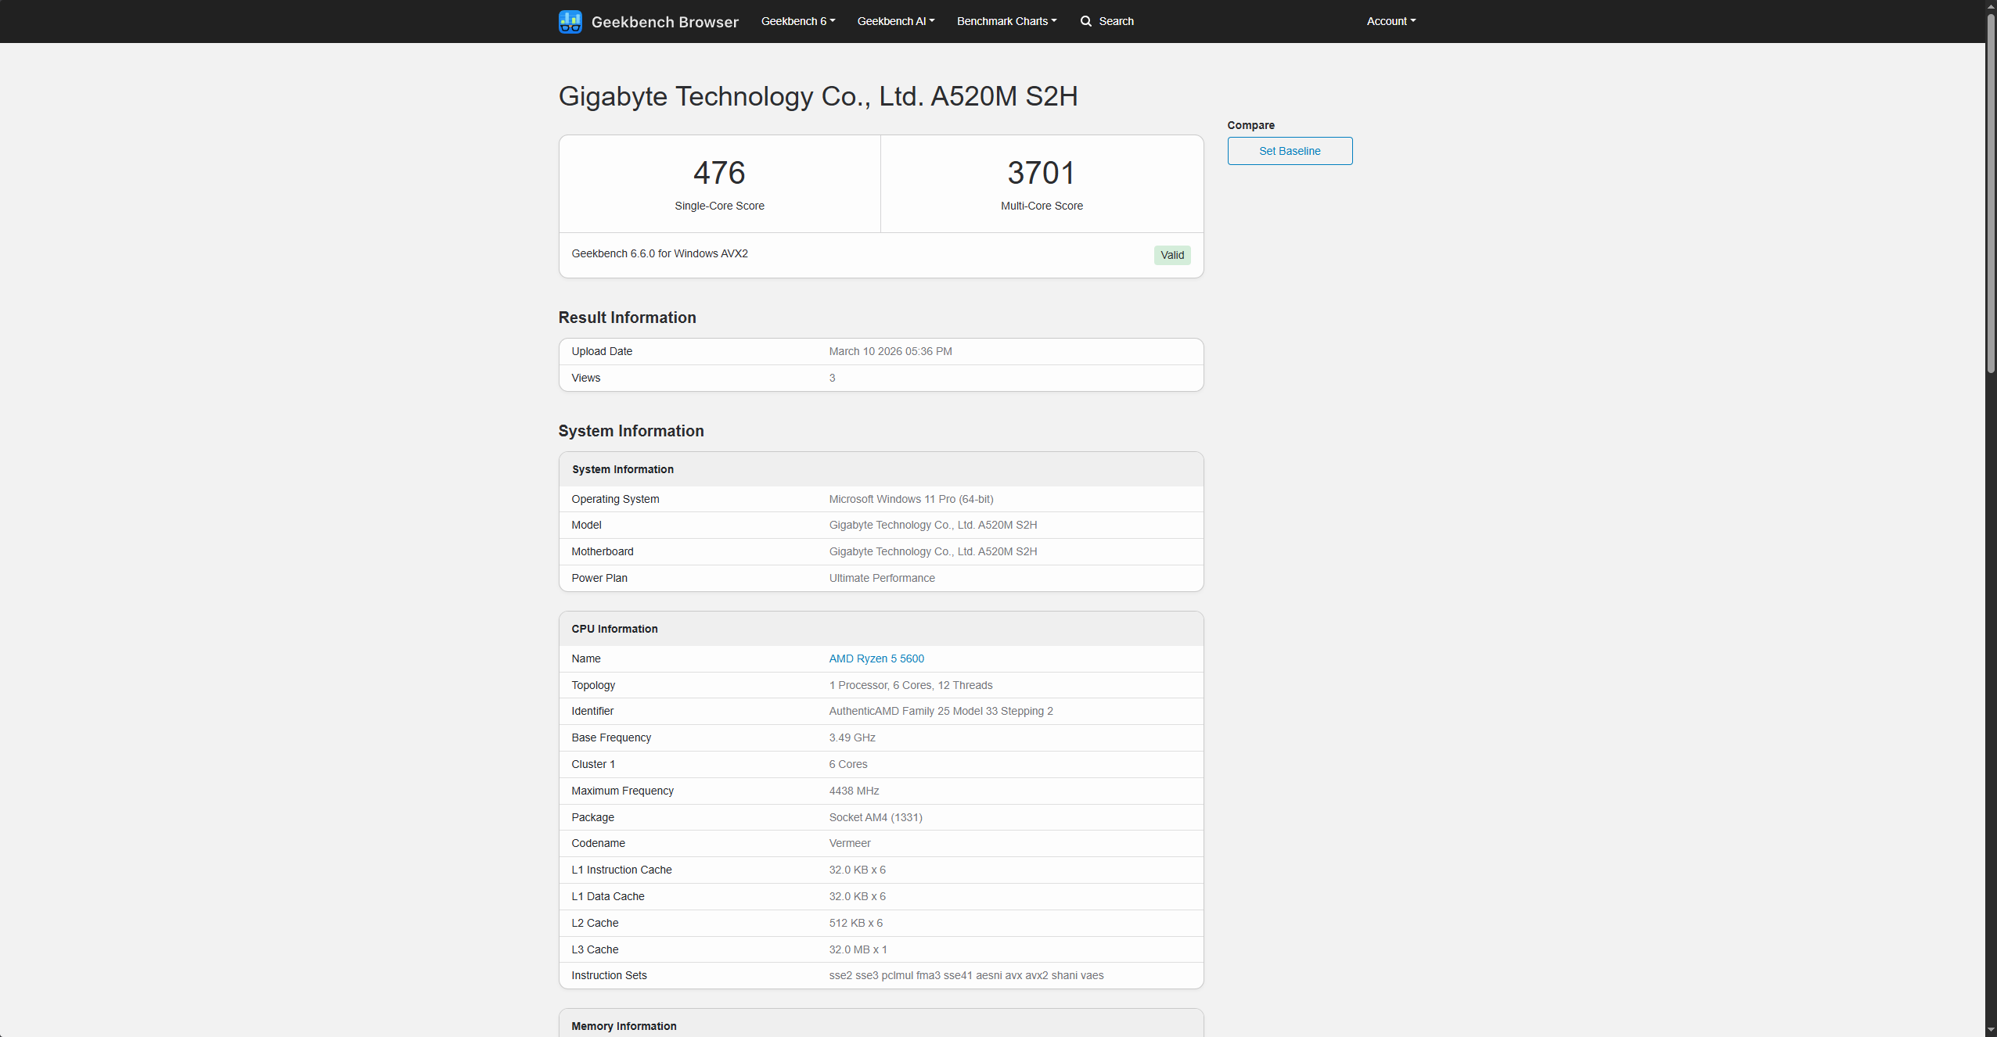Click the Single-Core Score 476
Image resolution: width=1997 pixels, height=1037 pixels.
[718, 173]
